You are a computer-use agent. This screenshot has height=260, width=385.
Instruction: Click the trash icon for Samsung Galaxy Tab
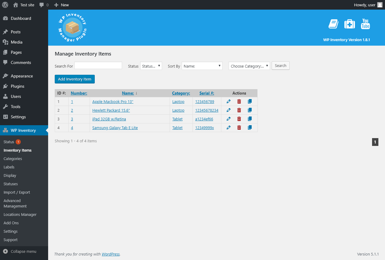click(x=239, y=128)
